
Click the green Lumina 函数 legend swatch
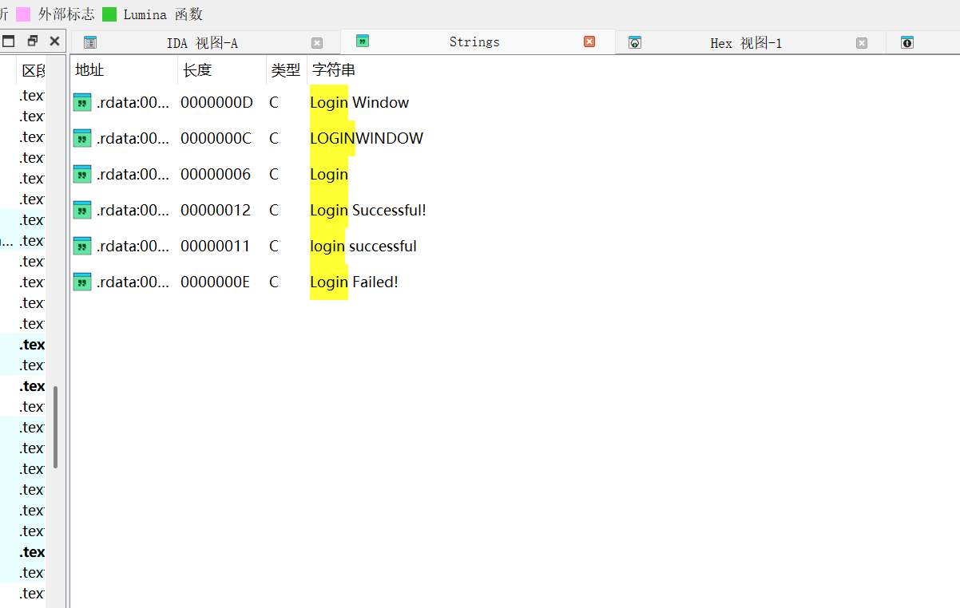pyautogui.click(x=109, y=14)
